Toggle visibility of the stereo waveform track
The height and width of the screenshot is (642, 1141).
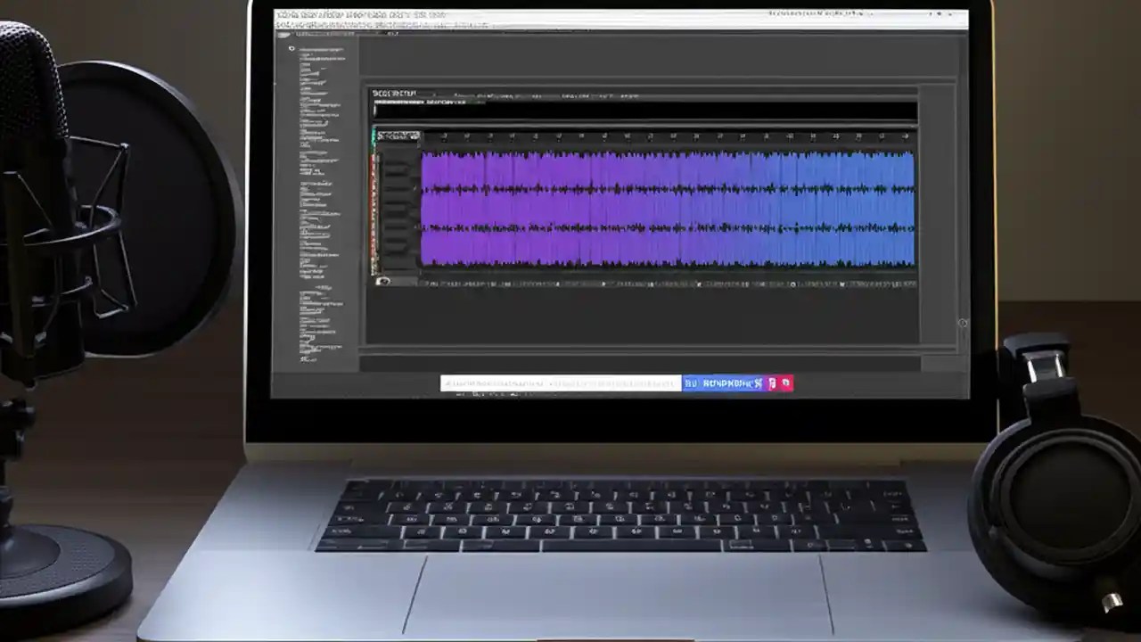coord(385,281)
